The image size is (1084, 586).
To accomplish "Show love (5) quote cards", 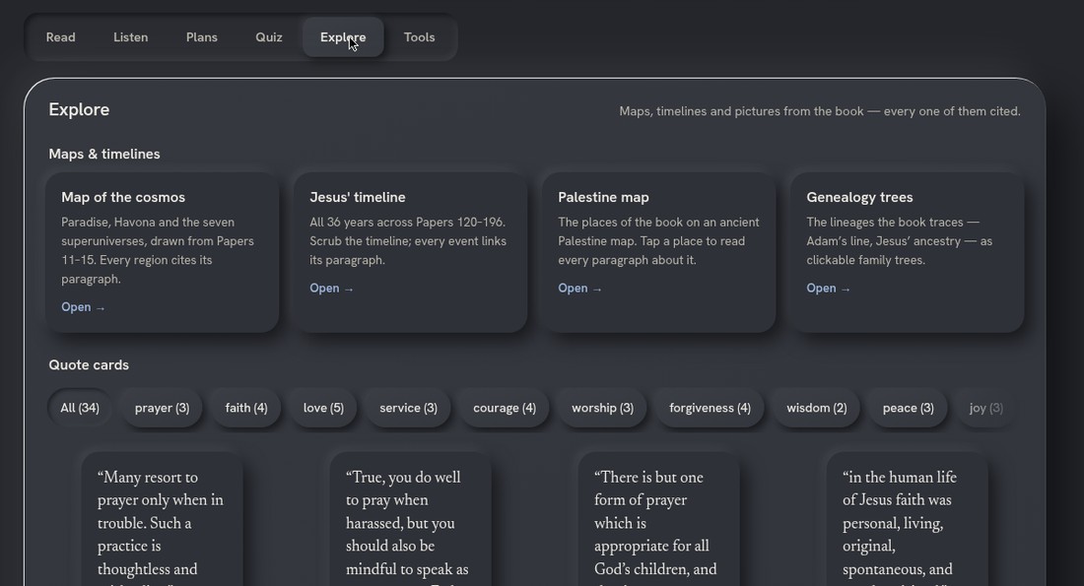I will pos(323,408).
